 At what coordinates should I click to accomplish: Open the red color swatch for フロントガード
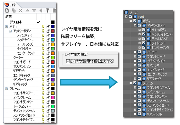point(53,62)
